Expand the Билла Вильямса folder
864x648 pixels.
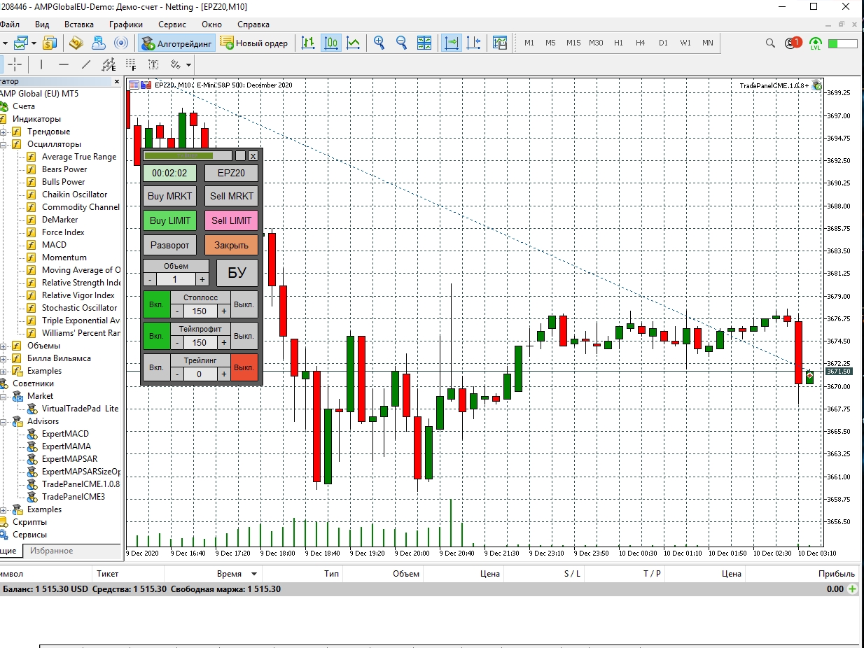coord(4,358)
